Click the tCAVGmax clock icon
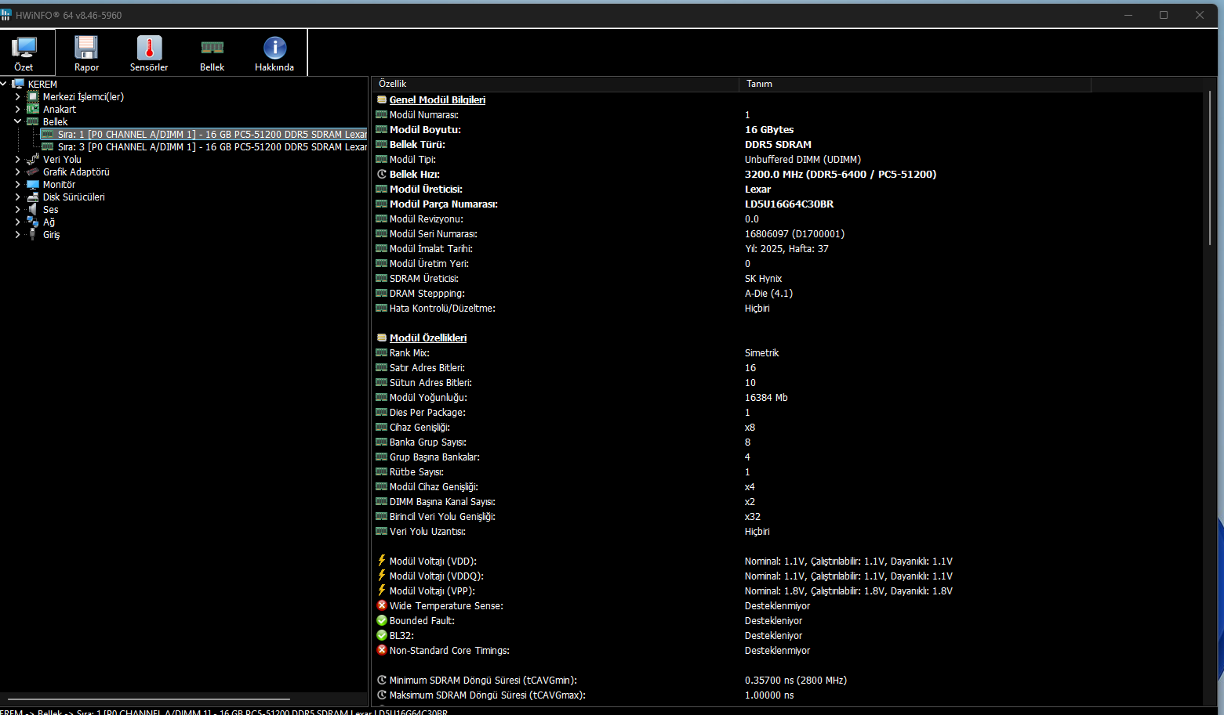This screenshot has width=1224, height=715. click(x=382, y=695)
